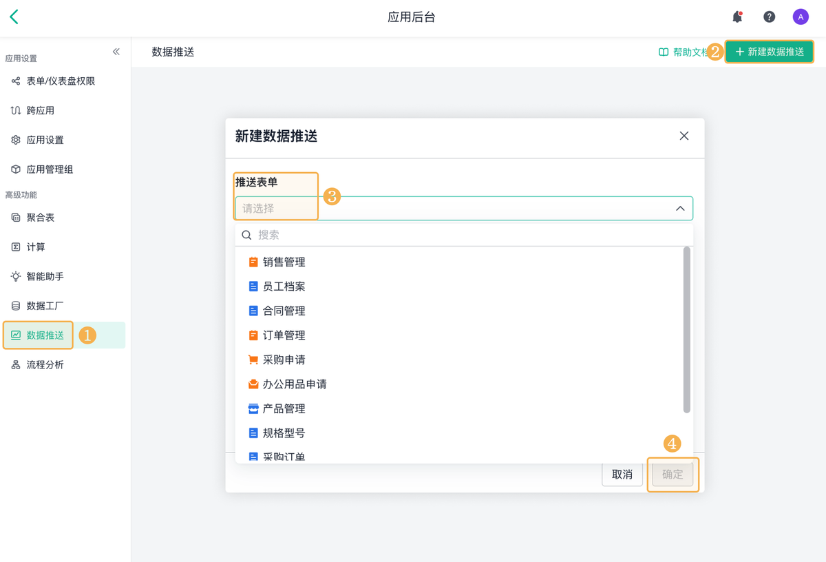Open help via question mark icon
The image size is (826, 562).
(x=769, y=17)
